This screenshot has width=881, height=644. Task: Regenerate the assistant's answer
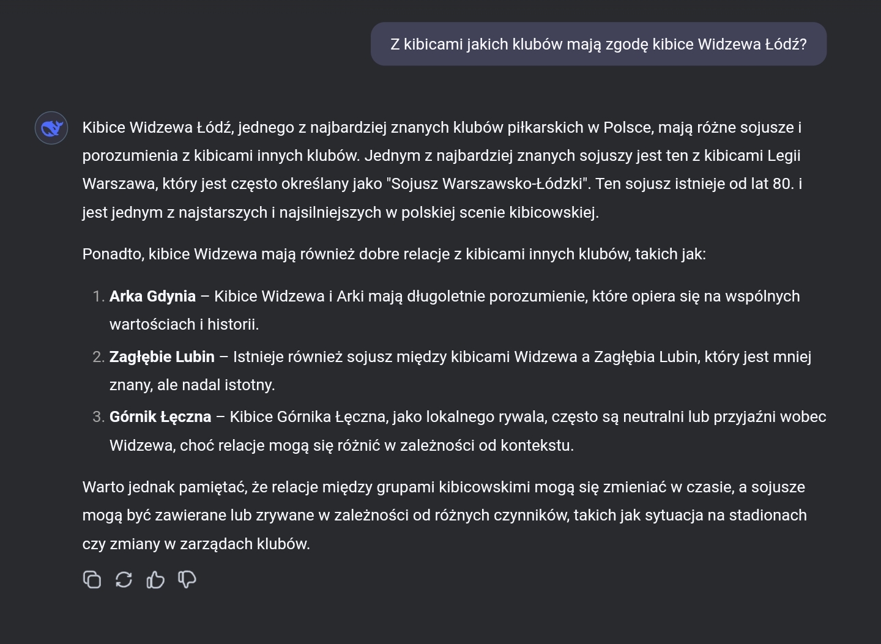coord(124,579)
